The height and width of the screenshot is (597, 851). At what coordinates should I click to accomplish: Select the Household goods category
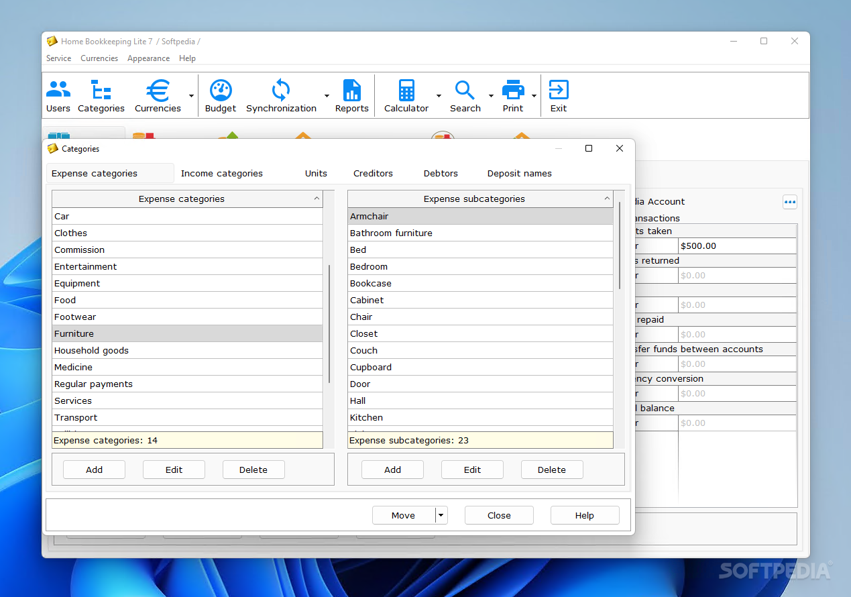coord(187,350)
